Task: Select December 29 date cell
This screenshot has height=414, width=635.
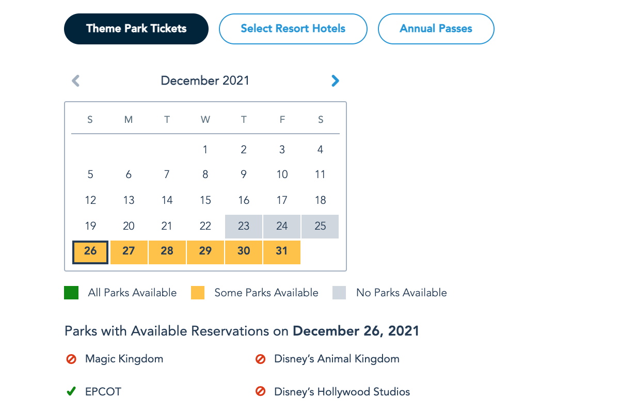Action: pos(205,251)
